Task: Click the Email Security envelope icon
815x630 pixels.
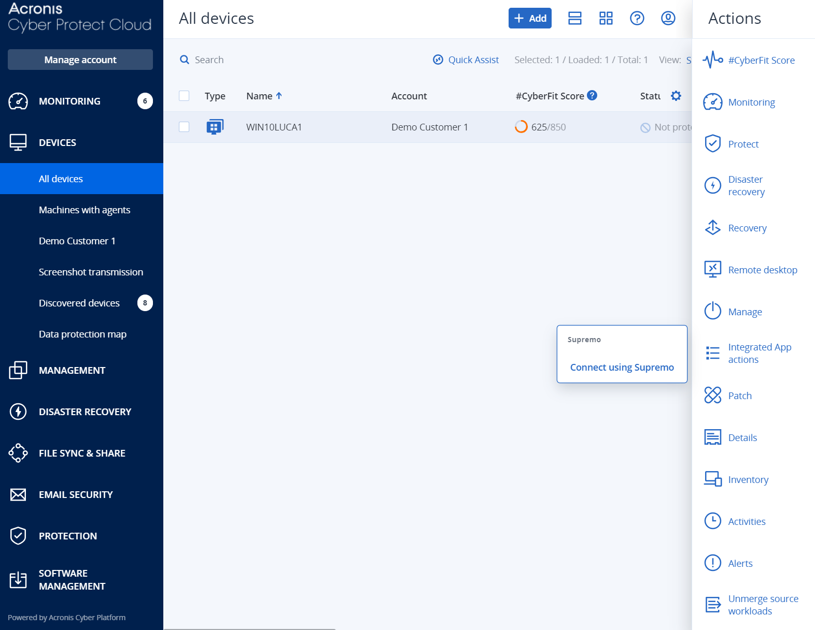Action: 18,494
